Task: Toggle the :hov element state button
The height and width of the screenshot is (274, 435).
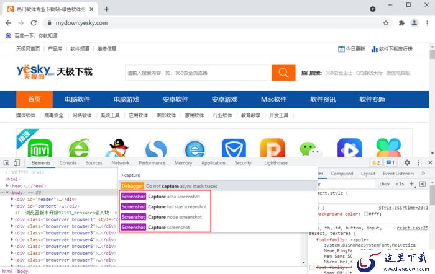Action: point(385,184)
